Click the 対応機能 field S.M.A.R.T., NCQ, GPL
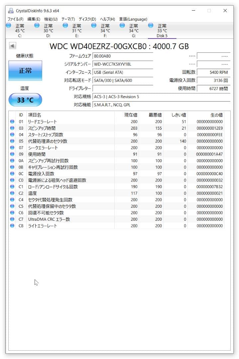 162,105
